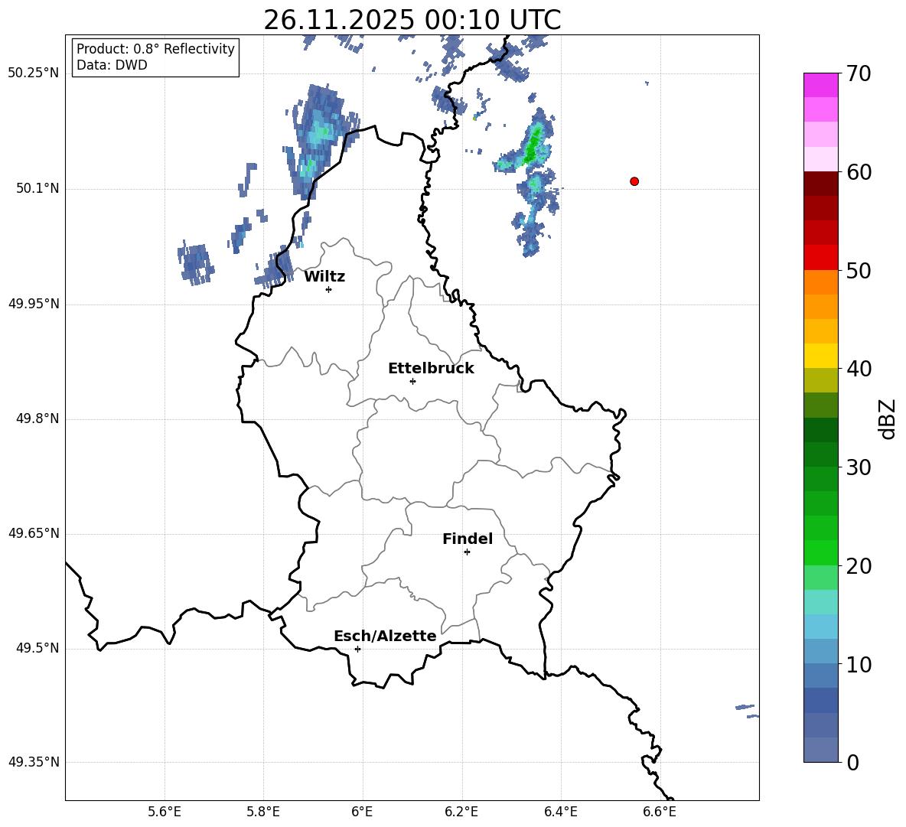Click the 6.2°E longitude label
Viewport: 906px width, 827px height.
[461, 812]
